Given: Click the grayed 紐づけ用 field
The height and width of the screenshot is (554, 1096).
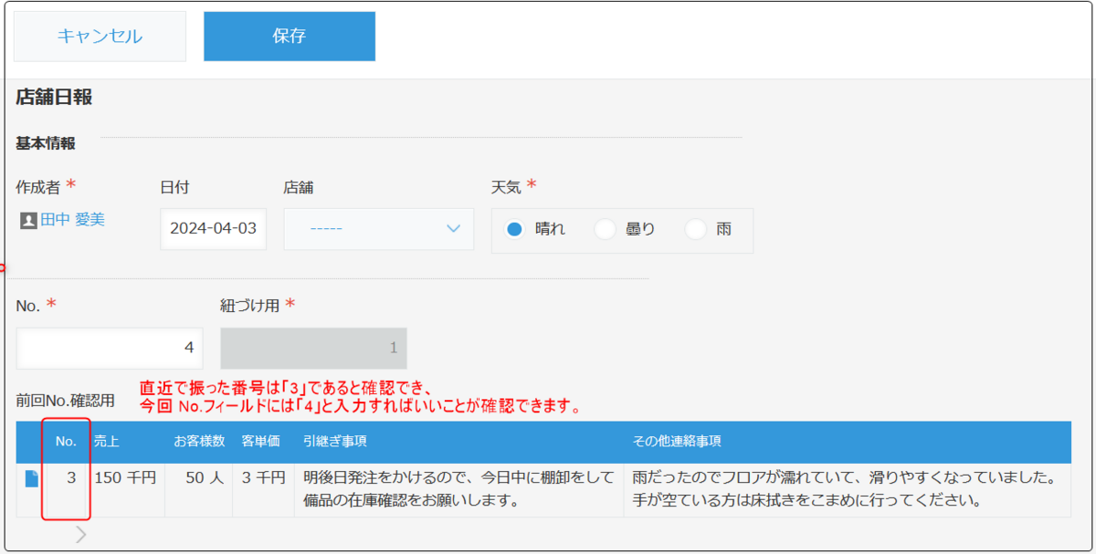Looking at the screenshot, I should (313, 349).
